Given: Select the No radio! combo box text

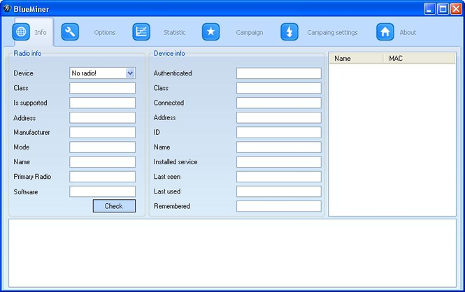Looking at the screenshot, I should pos(84,73).
